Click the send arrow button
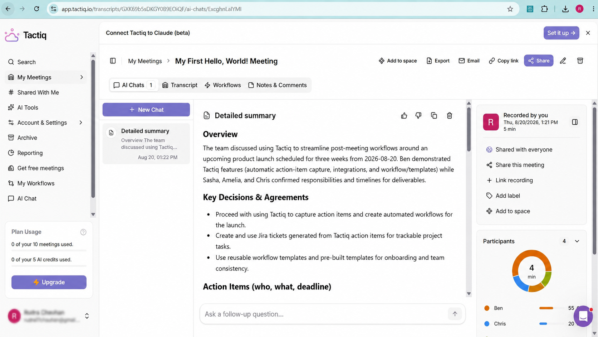Viewport: 598px width, 337px height. (455, 314)
